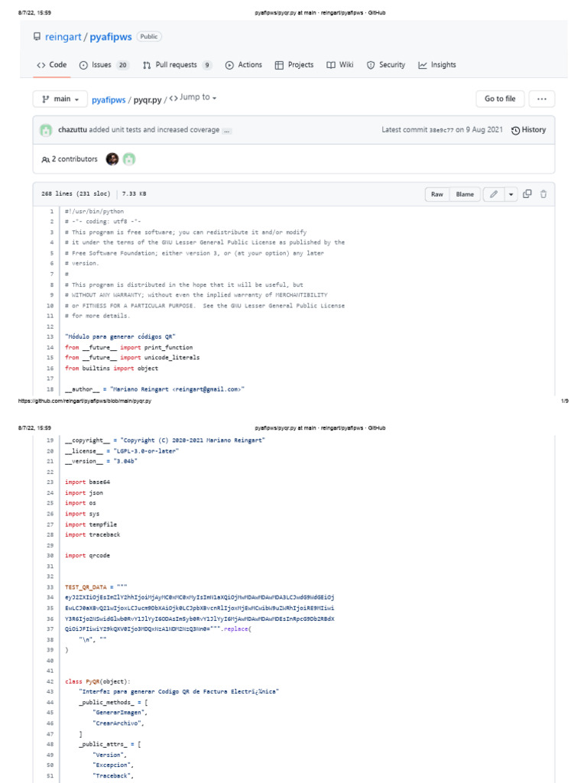This screenshot has height=783, width=587.
Task: Click the 'import base64' code line
Action: (x=87, y=482)
